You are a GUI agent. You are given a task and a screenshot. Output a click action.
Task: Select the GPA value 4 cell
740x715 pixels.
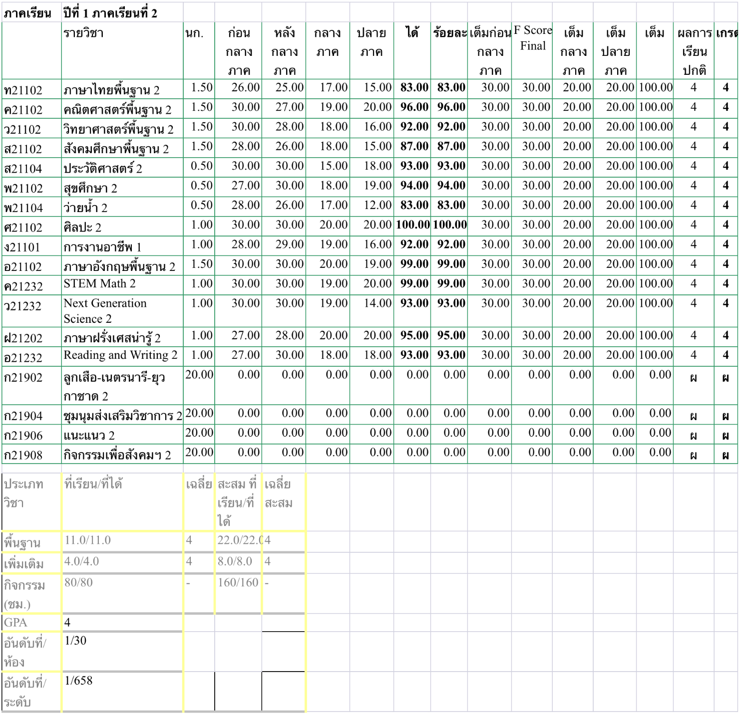coord(122,623)
